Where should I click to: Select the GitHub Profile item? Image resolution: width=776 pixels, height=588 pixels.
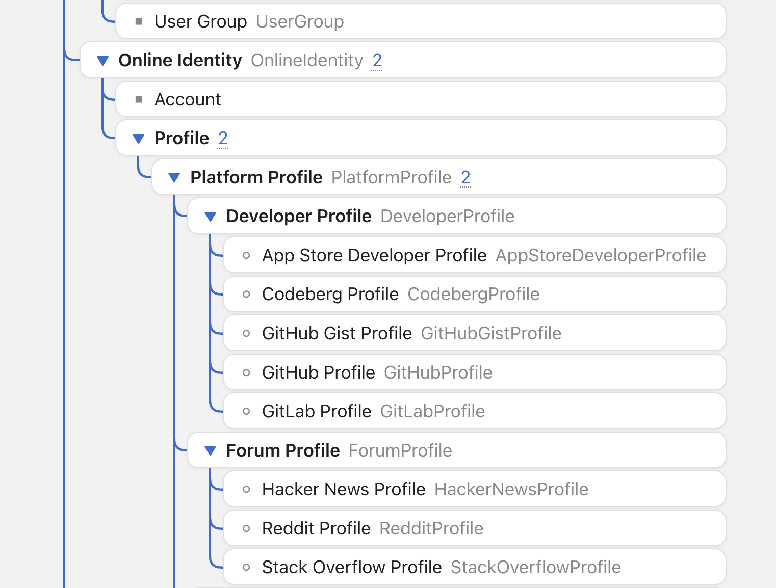click(475, 372)
